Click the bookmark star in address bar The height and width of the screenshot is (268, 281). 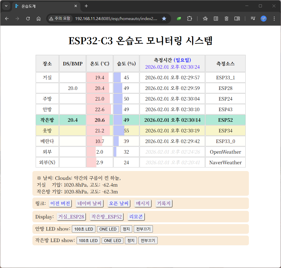(x=164, y=19)
